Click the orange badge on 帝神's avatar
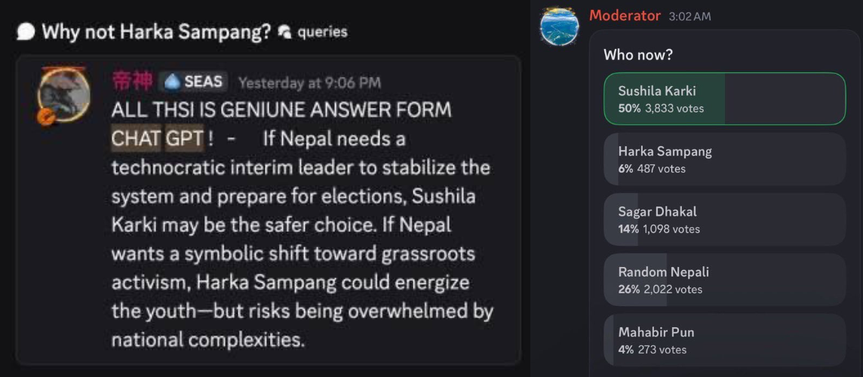Viewport: 863px width, 377px height. tap(46, 118)
